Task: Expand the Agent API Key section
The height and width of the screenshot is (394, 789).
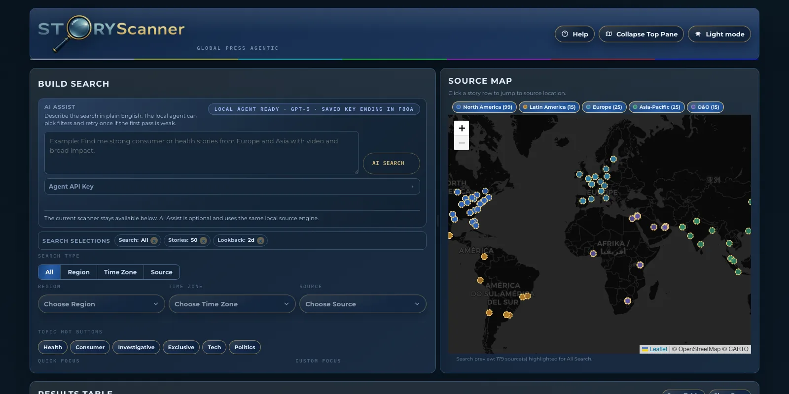Action: click(232, 187)
